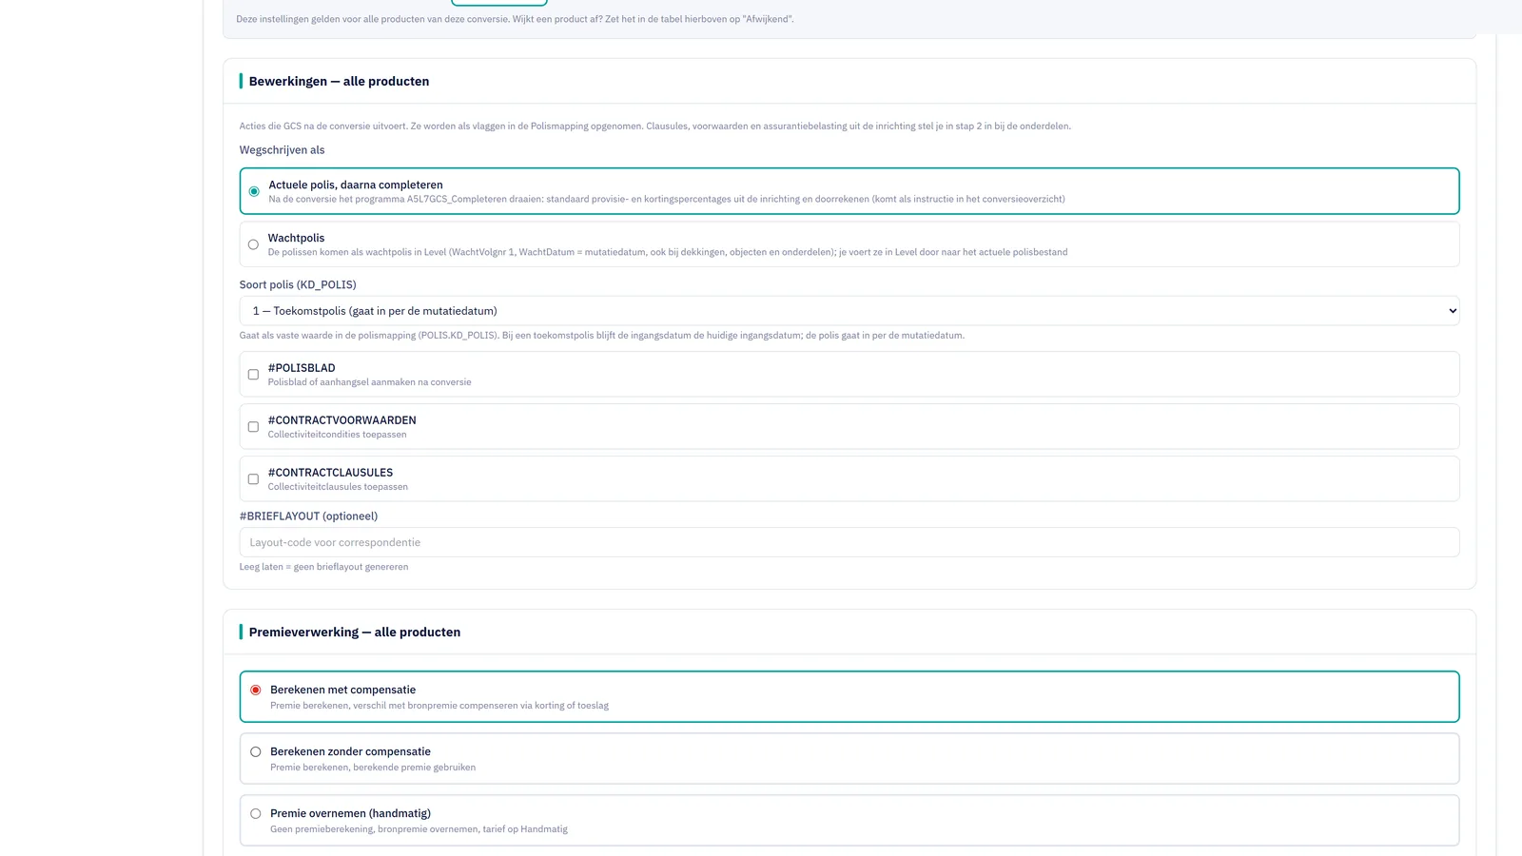Image resolution: width=1522 pixels, height=856 pixels.
Task: Open the Soort polis (KD_POLIS) dropdown
Action: [849, 311]
